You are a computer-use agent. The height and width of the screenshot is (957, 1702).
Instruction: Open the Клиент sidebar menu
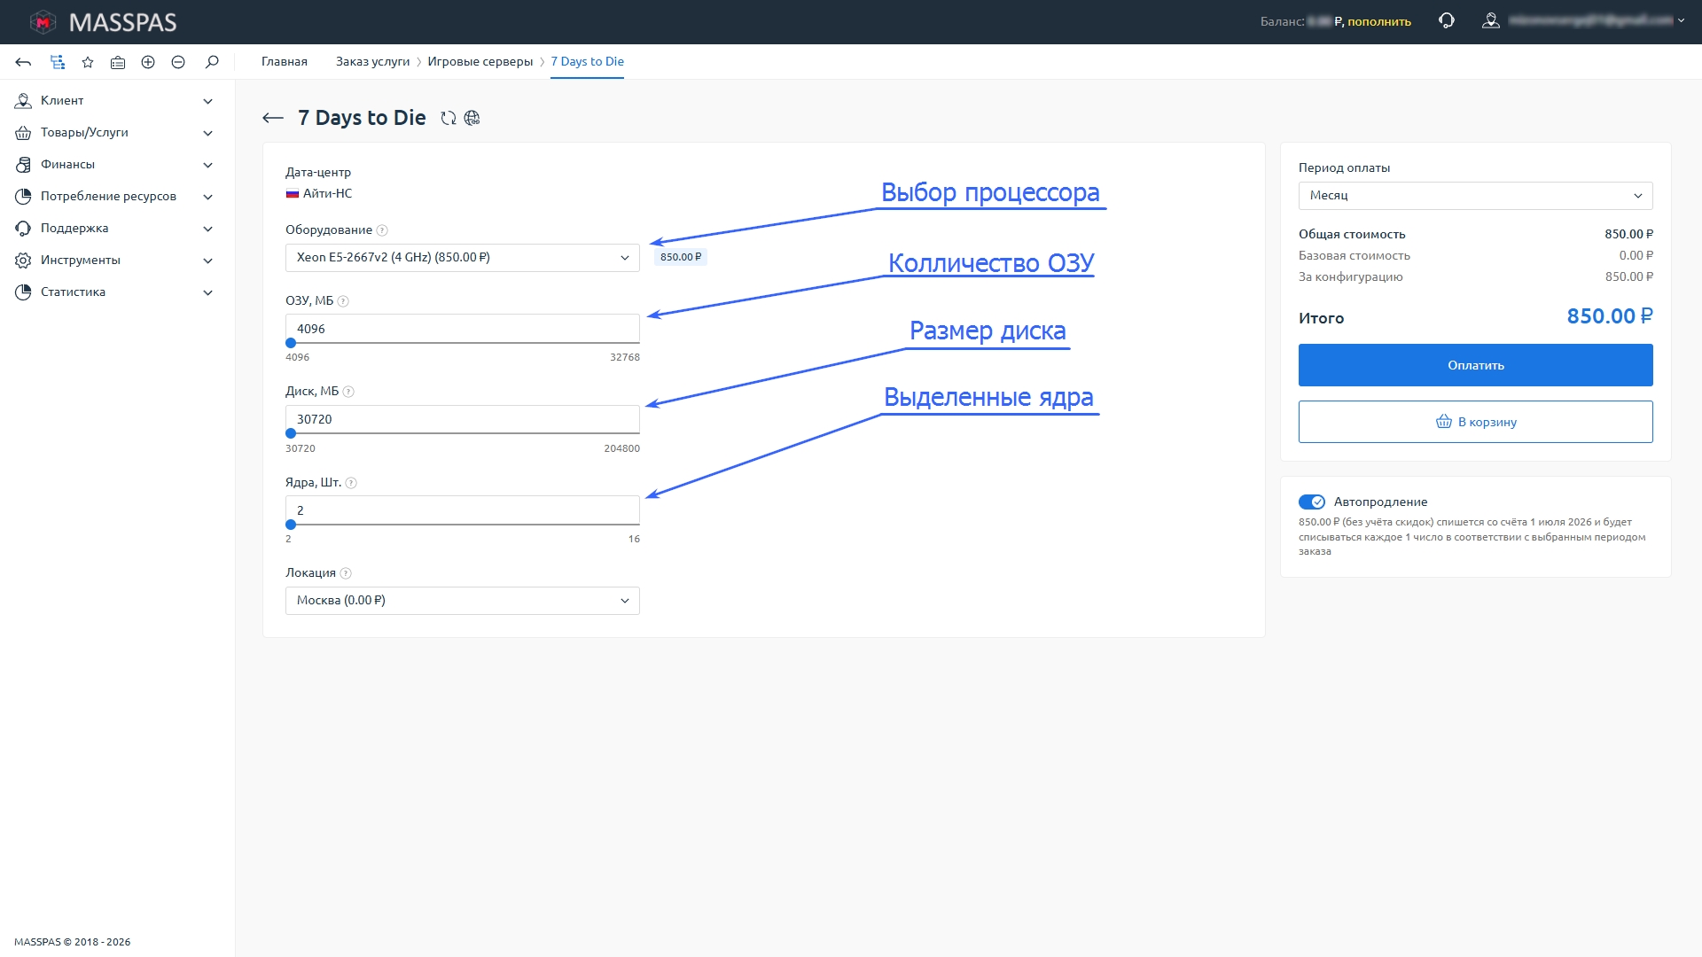tap(115, 101)
